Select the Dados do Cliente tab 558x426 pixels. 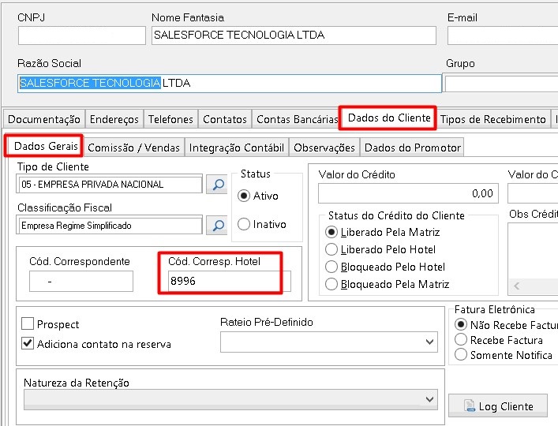389,118
